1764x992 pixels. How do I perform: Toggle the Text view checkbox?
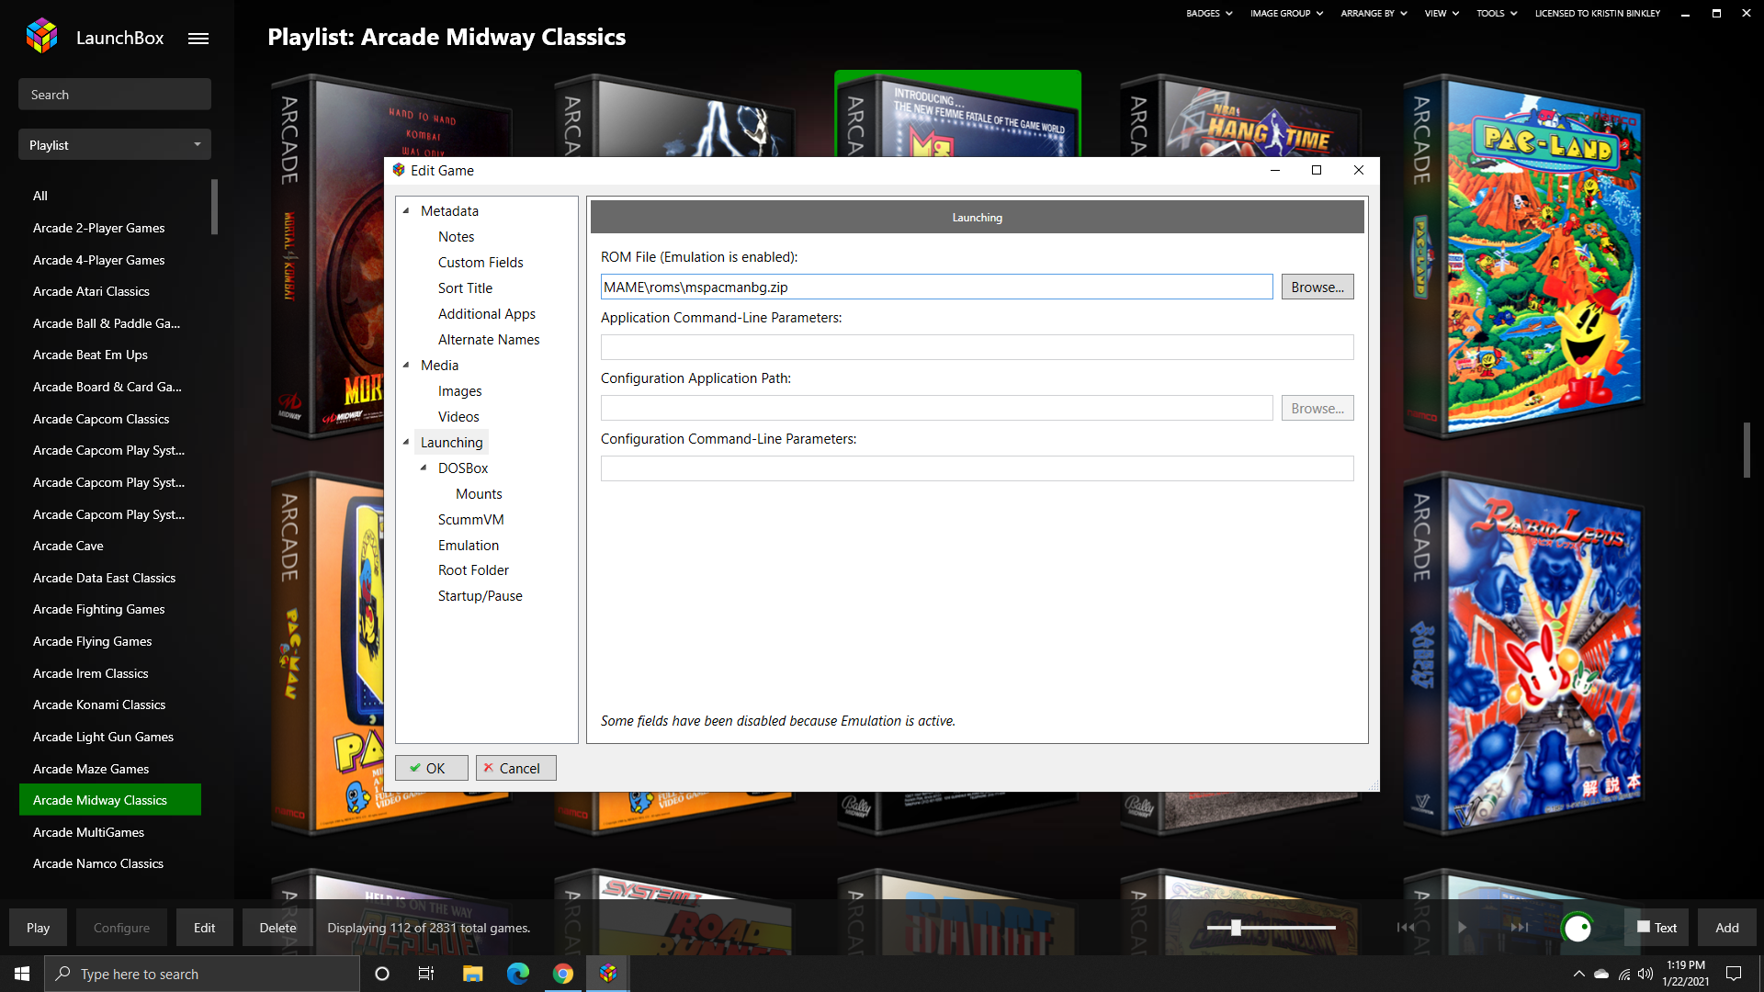point(1643,927)
